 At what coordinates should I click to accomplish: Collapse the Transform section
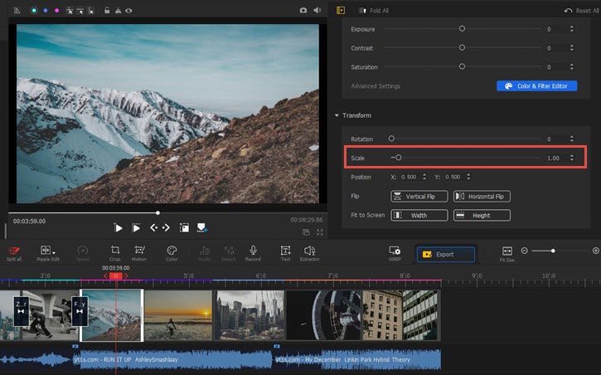(x=337, y=115)
